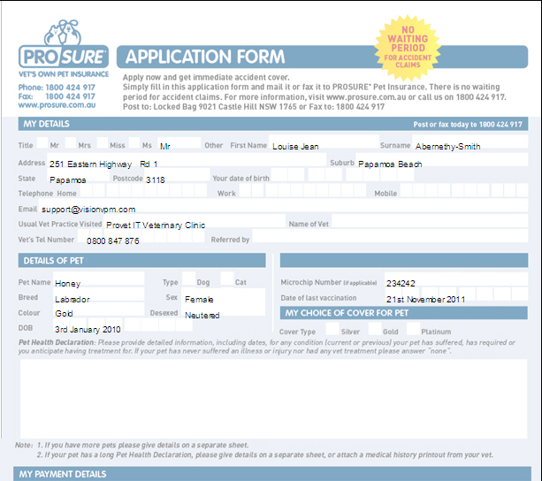
Task: Click the Address field
Action: [187, 160]
